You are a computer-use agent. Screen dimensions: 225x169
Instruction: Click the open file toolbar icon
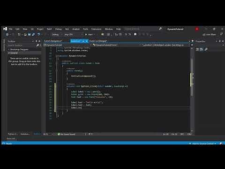tap(25, 34)
